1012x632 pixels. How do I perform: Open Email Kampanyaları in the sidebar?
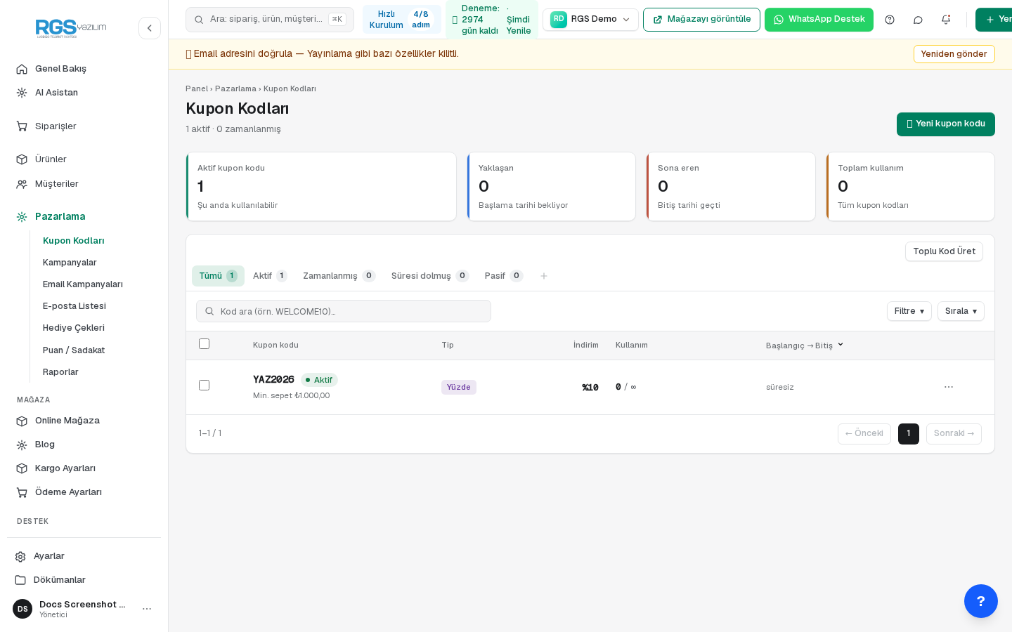tap(83, 284)
